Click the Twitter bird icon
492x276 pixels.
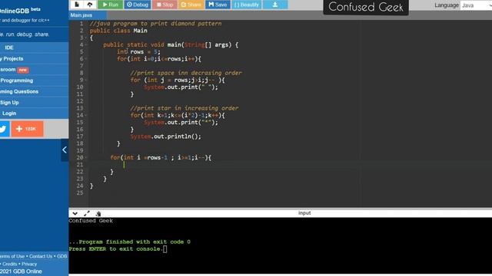pyautogui.click(x=4, y=129)
